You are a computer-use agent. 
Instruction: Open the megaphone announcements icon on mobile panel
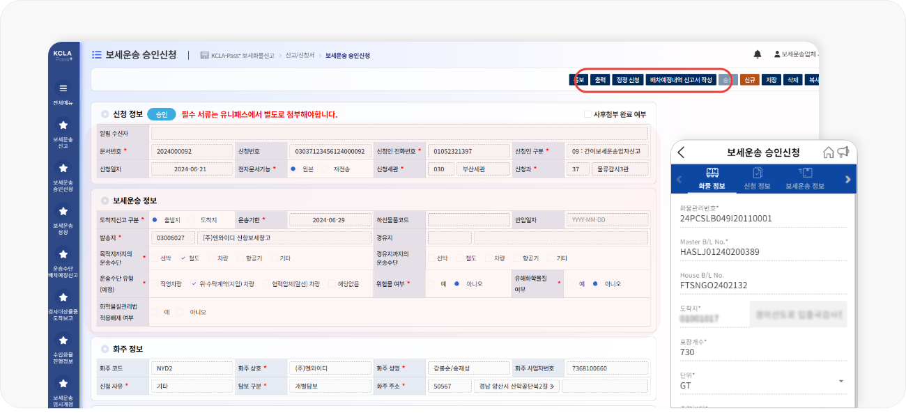click(x=844, y=152)
